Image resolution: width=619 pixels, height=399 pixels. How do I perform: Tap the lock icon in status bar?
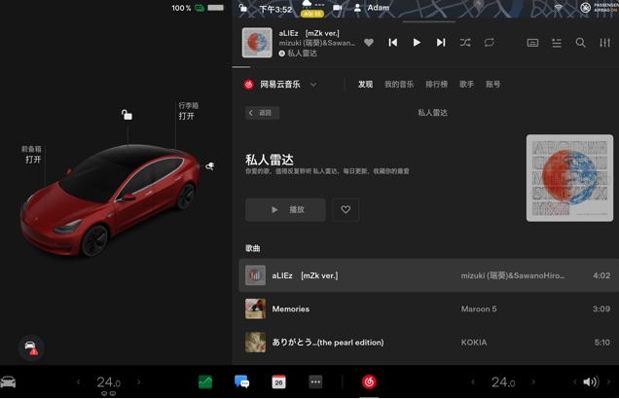(x=243, y=8)
